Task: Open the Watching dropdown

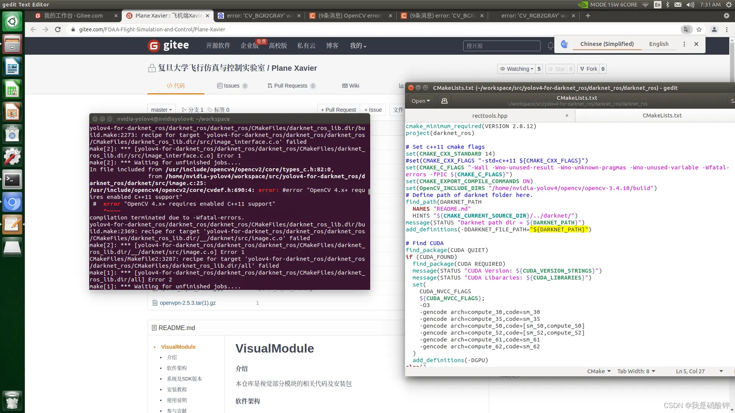Action: point(516,69)
